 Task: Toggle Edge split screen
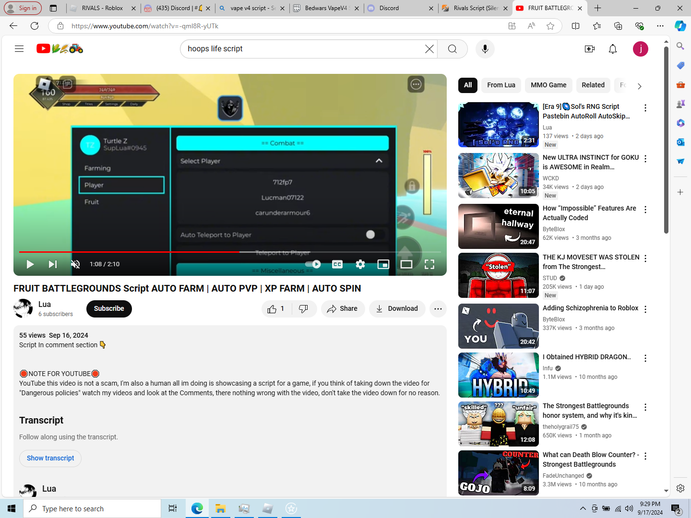click(576, 26)
